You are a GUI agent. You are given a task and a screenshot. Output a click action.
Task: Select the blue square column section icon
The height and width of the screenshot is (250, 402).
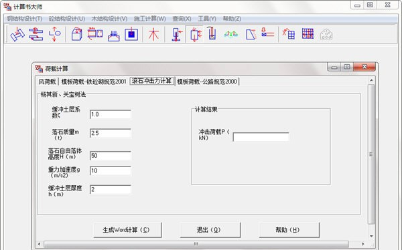131,34
